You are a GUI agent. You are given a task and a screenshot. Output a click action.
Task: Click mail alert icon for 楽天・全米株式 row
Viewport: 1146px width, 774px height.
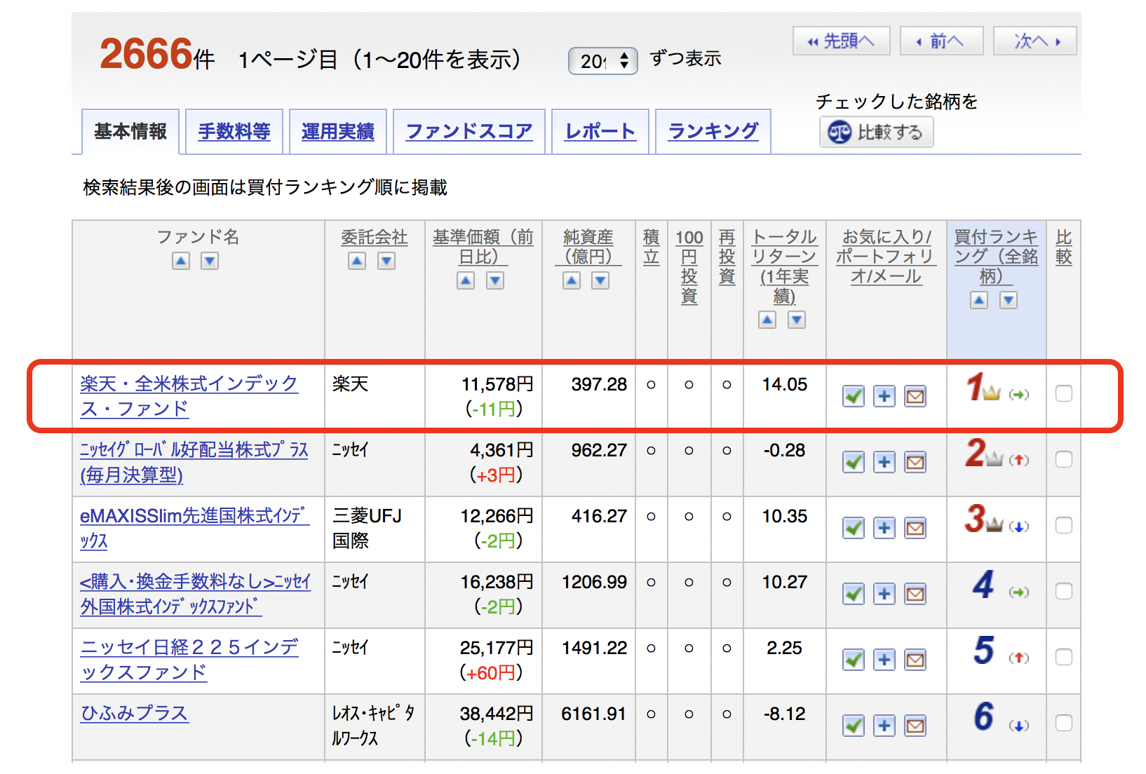tap(915, 396)
